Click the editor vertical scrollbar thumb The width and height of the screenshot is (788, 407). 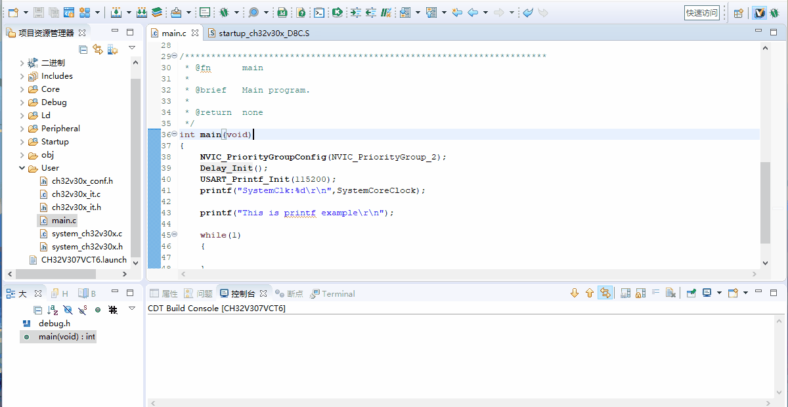click(765, 202)
